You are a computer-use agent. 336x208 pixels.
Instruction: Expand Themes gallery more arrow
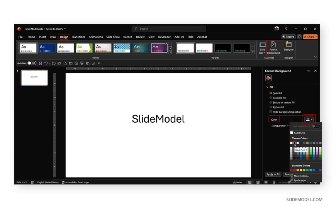(x=170, y=52)
